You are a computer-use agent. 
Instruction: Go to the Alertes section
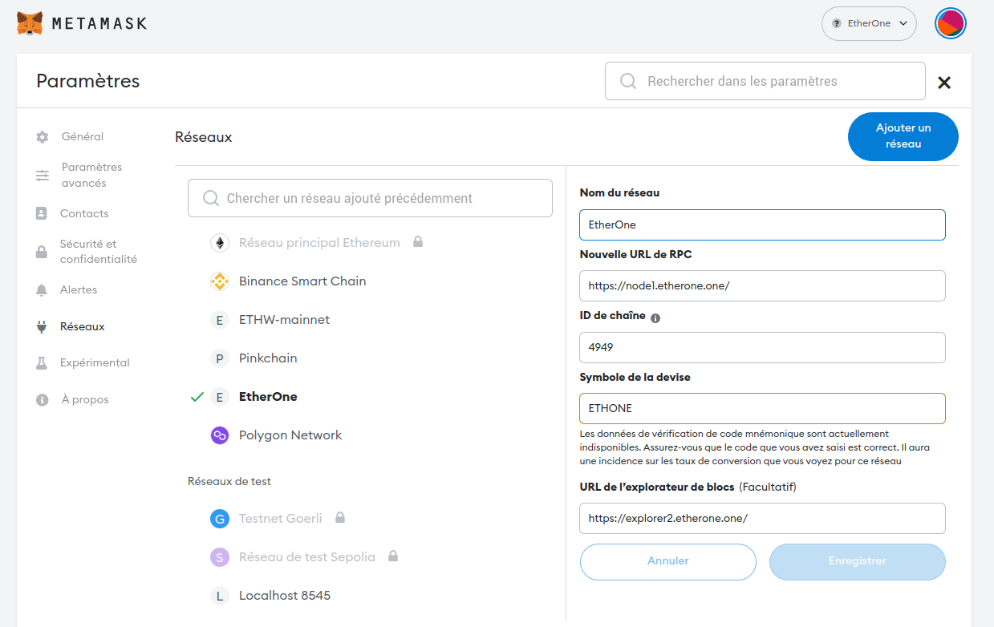pos(78,290)
